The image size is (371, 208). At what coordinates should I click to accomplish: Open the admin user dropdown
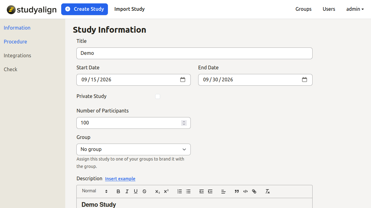click(355, 9)
